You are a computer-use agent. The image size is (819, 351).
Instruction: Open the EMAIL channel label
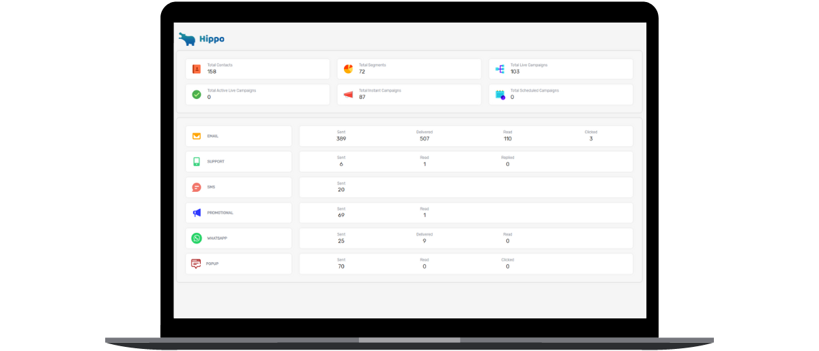point(213,136)
